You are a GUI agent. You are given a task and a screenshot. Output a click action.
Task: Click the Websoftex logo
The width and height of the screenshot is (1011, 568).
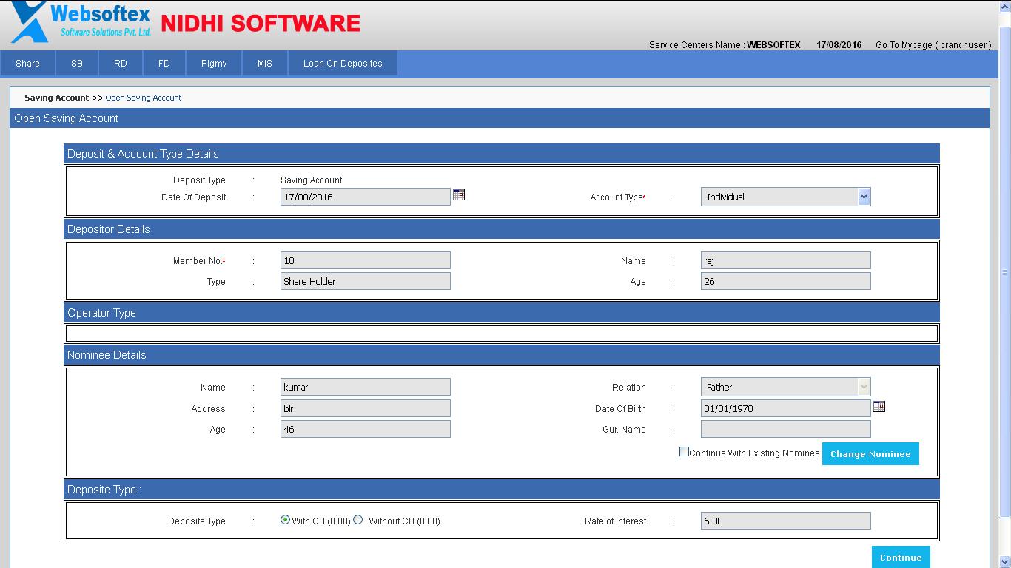click(81, 22)
